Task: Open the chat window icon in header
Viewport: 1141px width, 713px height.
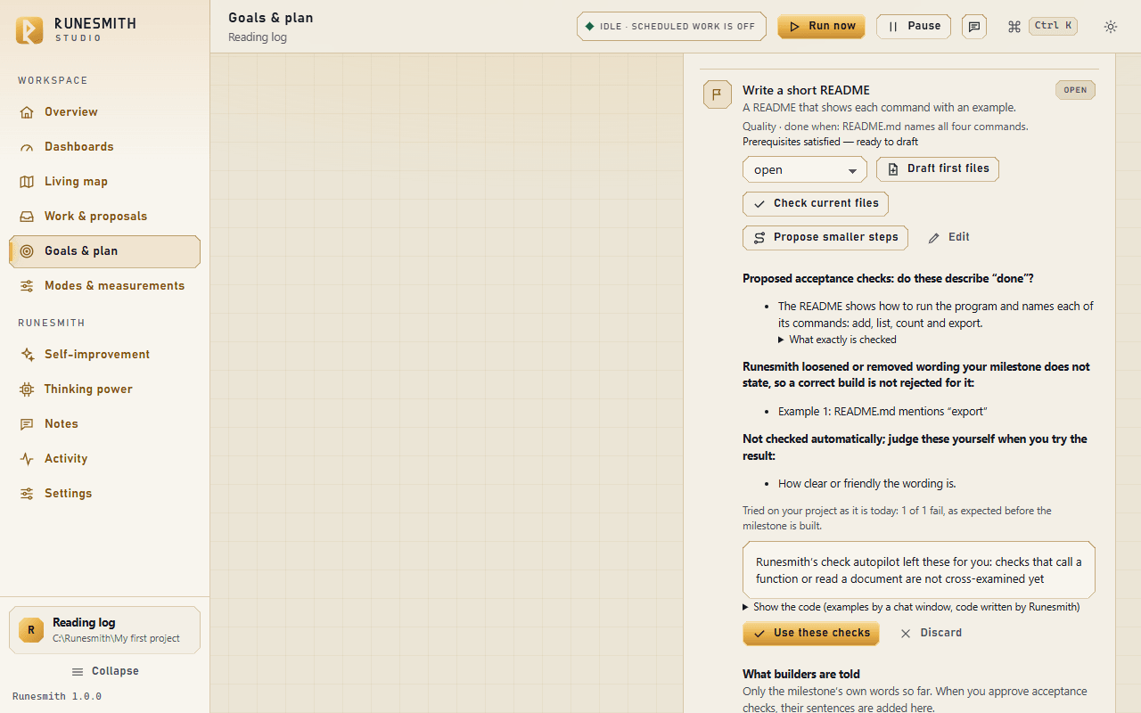Action: click(974, 27)
